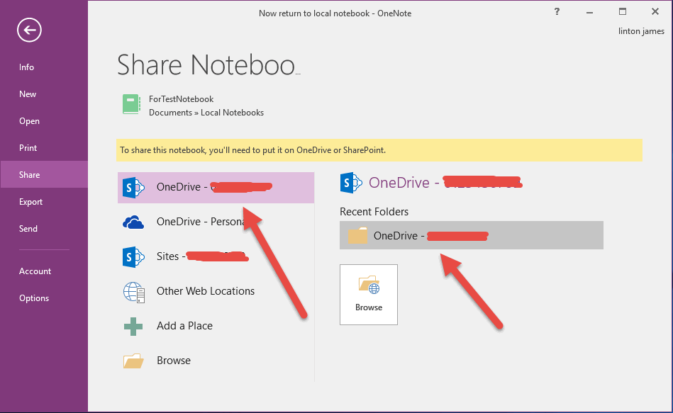
Task: Click the back arrow circle icon
Action: pos(29,30)
